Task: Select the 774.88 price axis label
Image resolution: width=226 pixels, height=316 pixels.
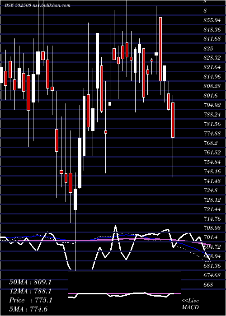Action: tap(212, 134)
